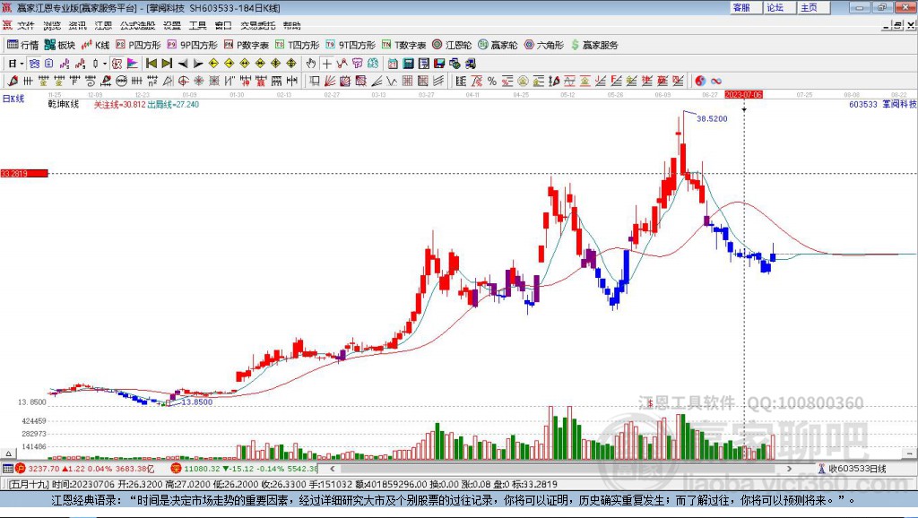Expand the candlestick style dropdown arrow
The width and height of the screenshot is (918, 518).
pyautogui.click(x=105, y=64)
